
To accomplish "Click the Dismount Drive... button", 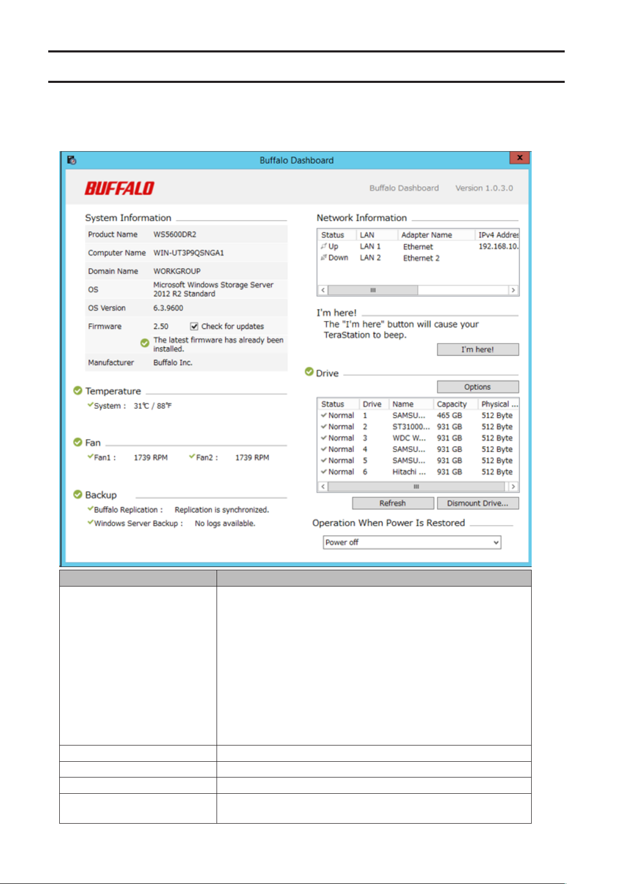I will [x=478, y=503].
